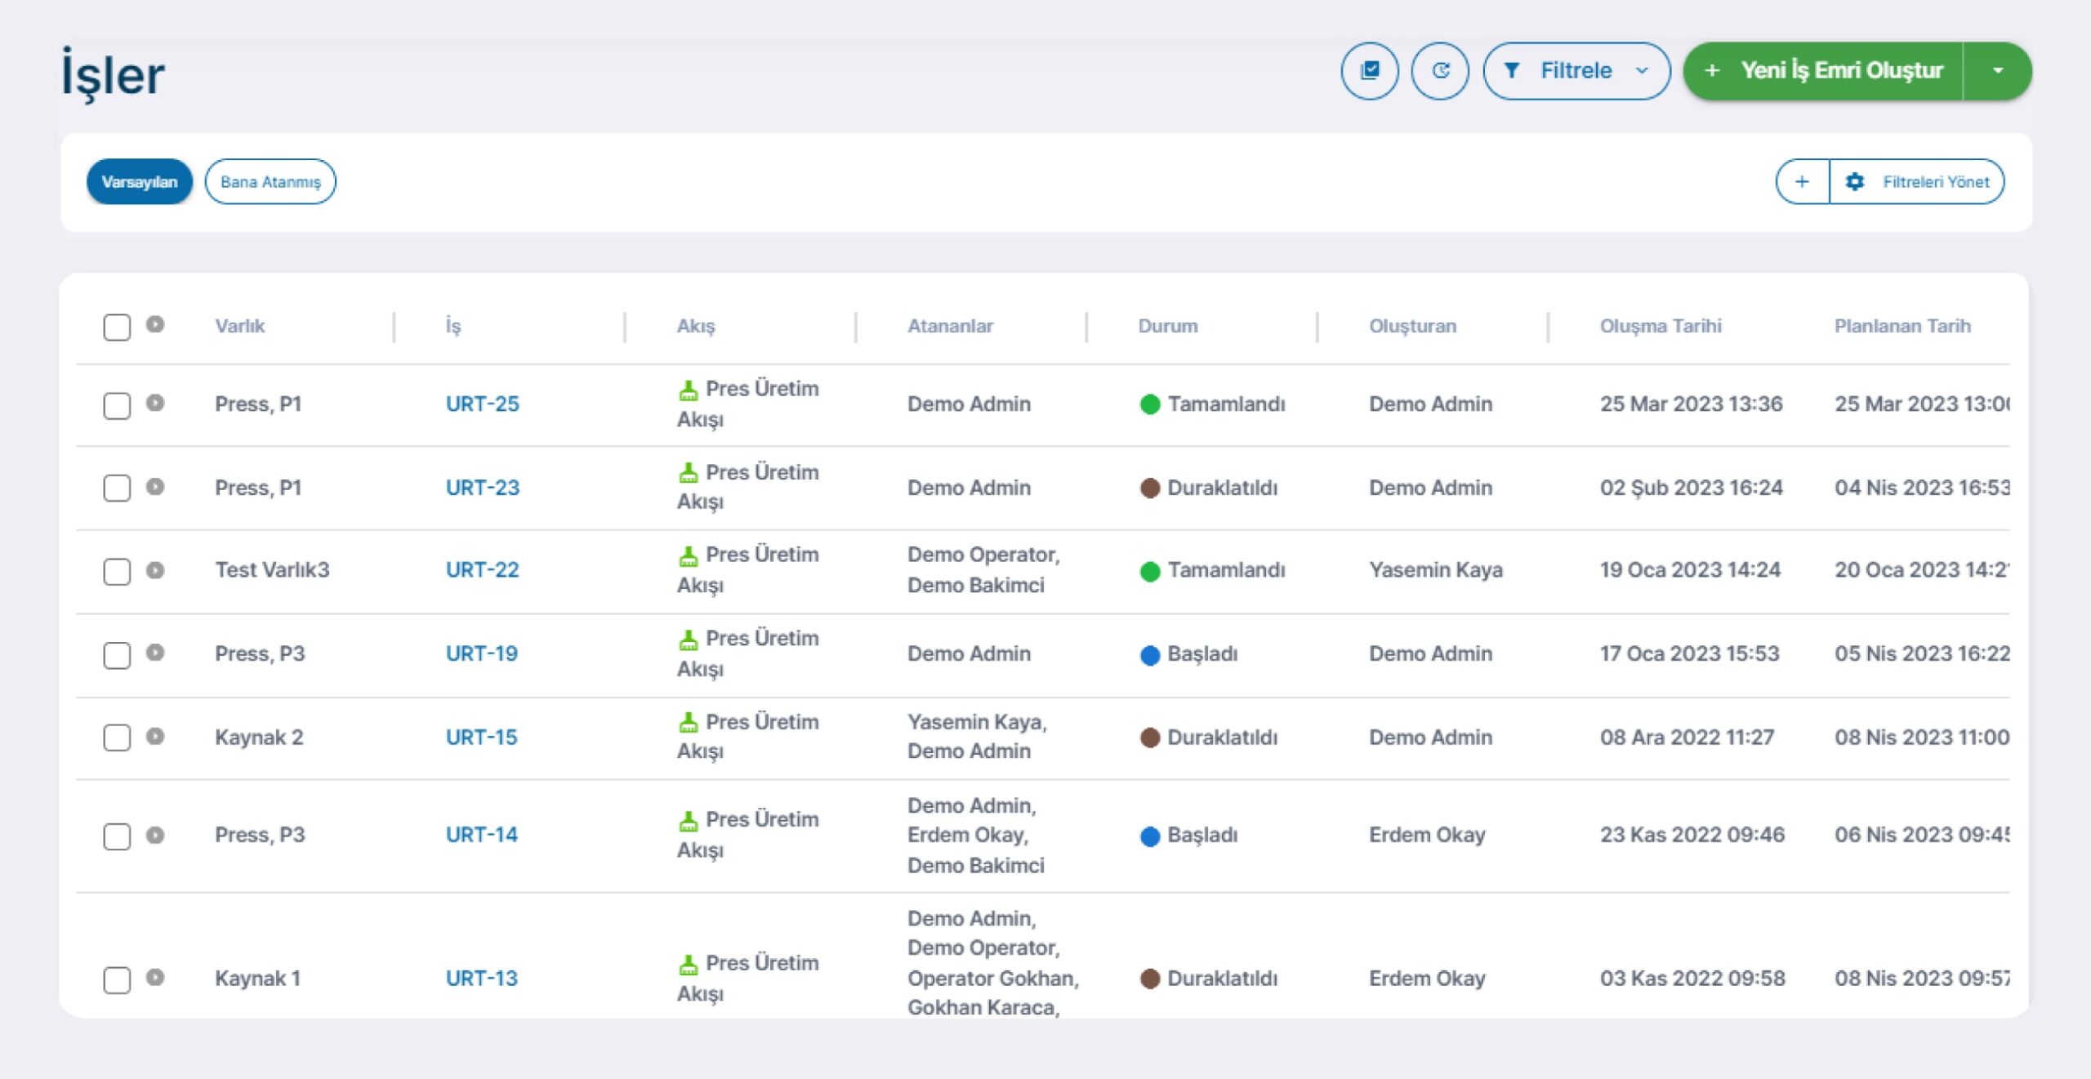
Task: Select the Bana Atanmış filter tab
Action: tap(270, 181)
